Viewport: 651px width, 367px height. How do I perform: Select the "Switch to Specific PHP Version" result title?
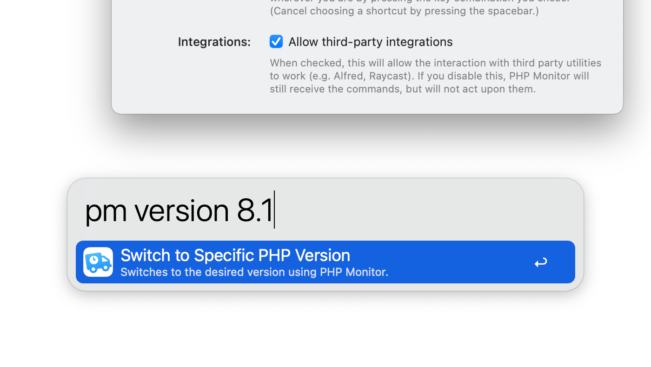[x=235, y=255]
